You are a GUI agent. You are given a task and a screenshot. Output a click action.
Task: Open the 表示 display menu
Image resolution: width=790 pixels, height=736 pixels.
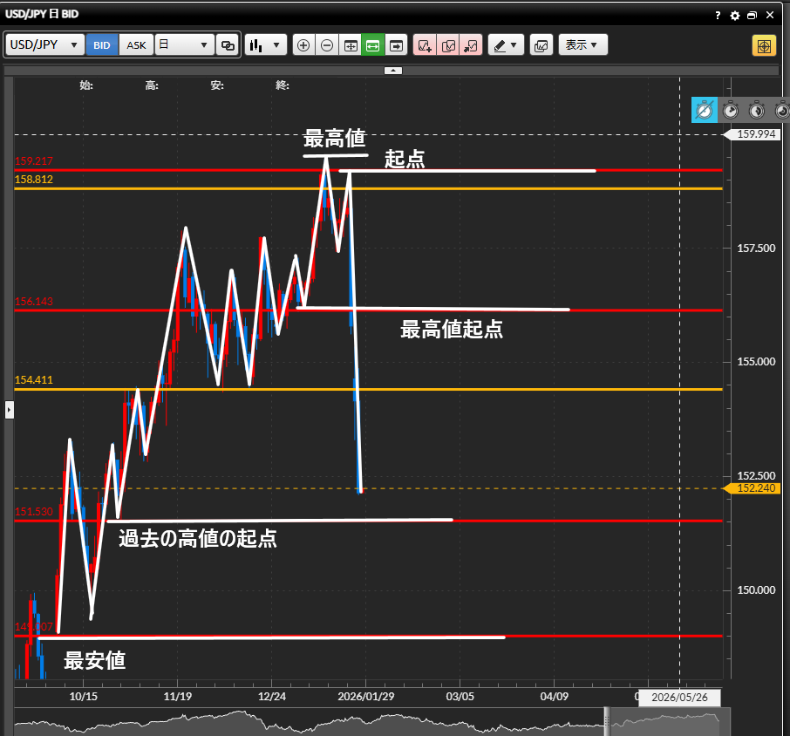pyautogui.click(x=582, y=45)
